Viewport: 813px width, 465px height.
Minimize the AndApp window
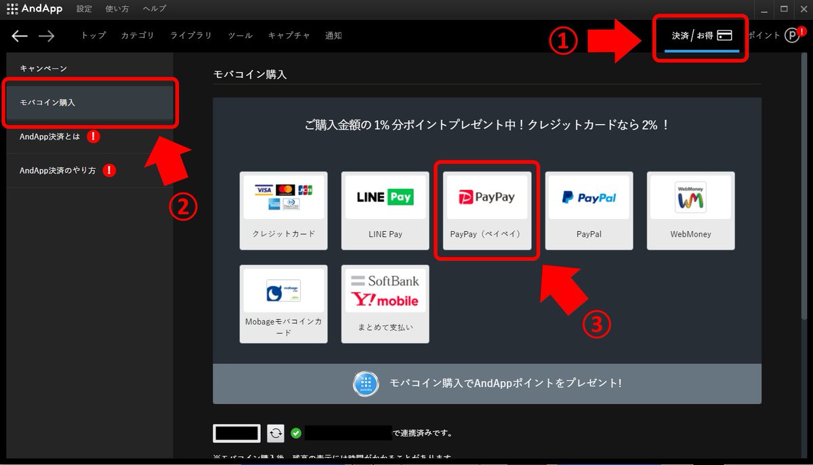(x=764, y=9)
